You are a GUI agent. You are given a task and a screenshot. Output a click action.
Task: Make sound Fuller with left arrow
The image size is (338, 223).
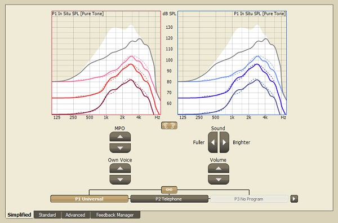213,142
